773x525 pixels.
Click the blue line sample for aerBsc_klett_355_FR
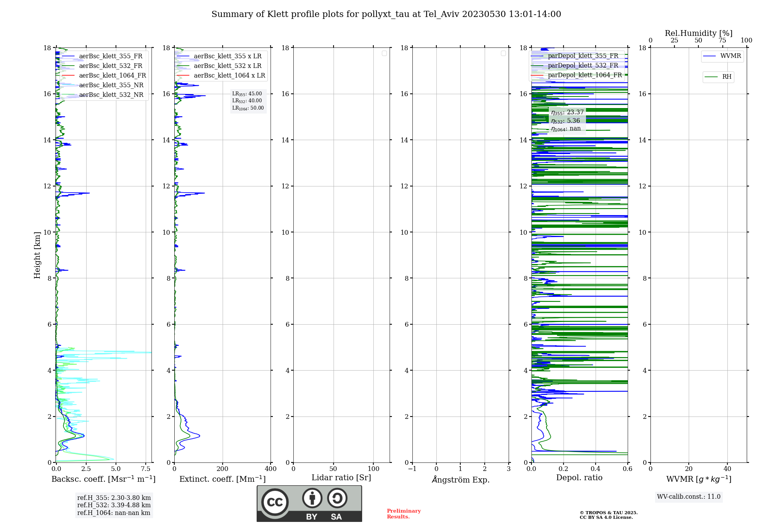tap(68, 56)
